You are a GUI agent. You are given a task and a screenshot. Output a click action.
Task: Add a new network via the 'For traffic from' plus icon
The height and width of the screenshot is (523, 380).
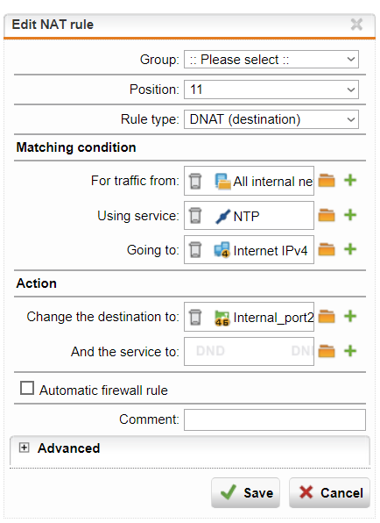point(350,181)
